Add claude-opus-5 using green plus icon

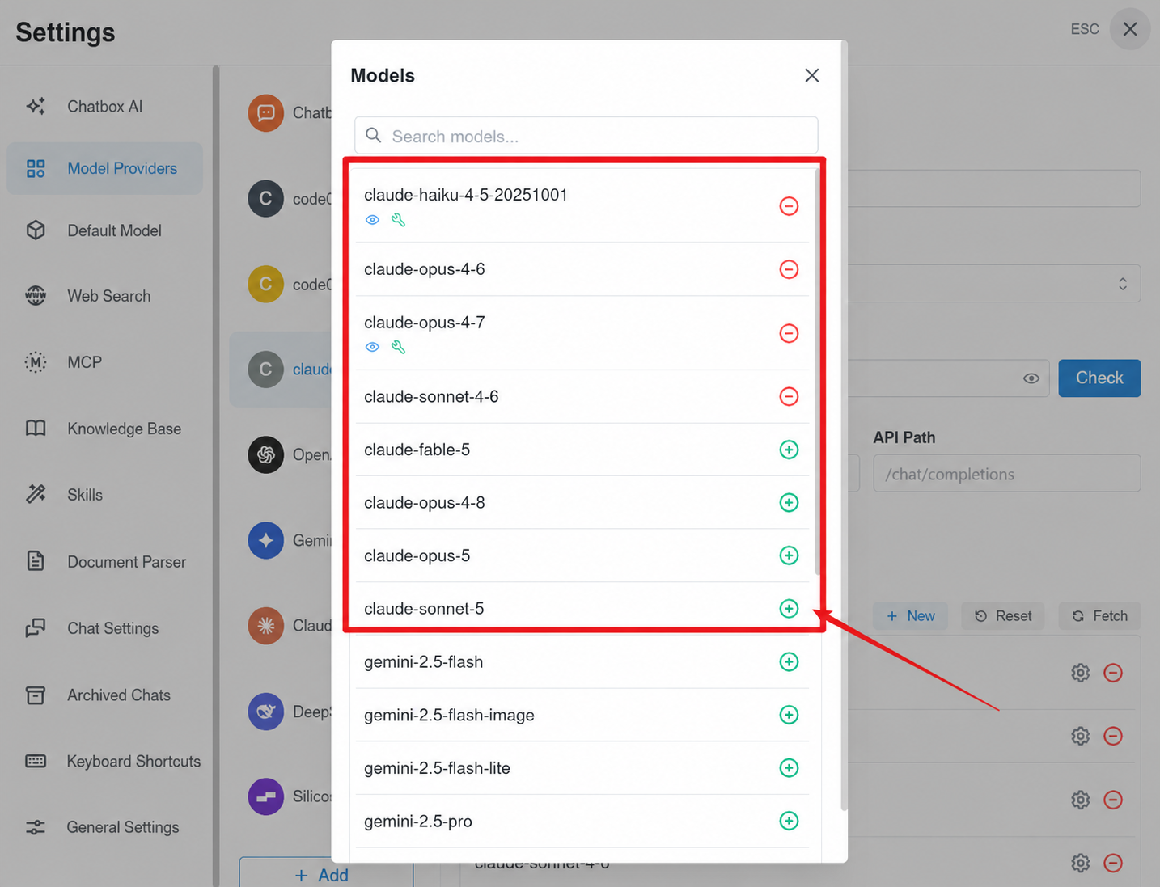pos(789,555)
